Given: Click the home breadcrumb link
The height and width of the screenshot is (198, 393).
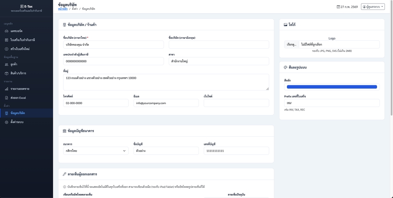Looking at the screenshot, I should (63, 9).
